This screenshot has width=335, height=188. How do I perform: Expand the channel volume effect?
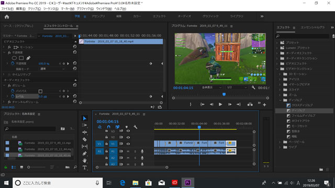click(x=4, y=102)
